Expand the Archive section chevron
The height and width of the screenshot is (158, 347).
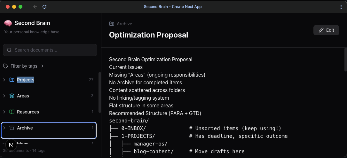click(x=4, y=128)
